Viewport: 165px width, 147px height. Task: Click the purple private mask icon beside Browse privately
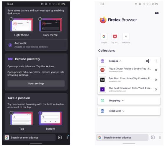pyautogui.click(x=10, y=59)
